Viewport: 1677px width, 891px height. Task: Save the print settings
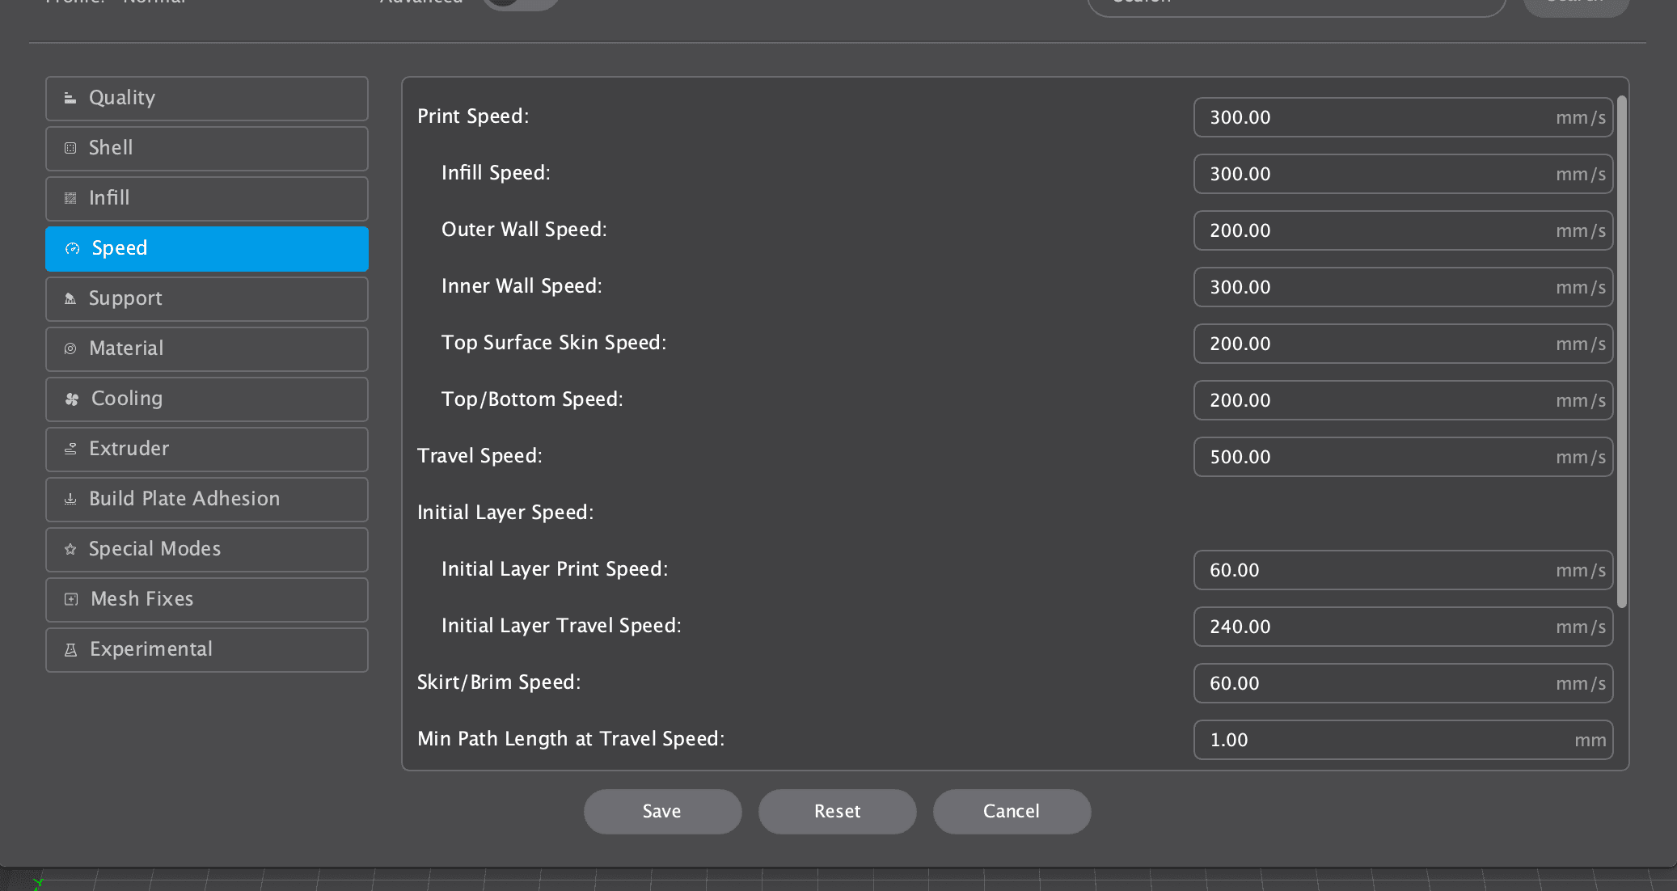[662, 812]
